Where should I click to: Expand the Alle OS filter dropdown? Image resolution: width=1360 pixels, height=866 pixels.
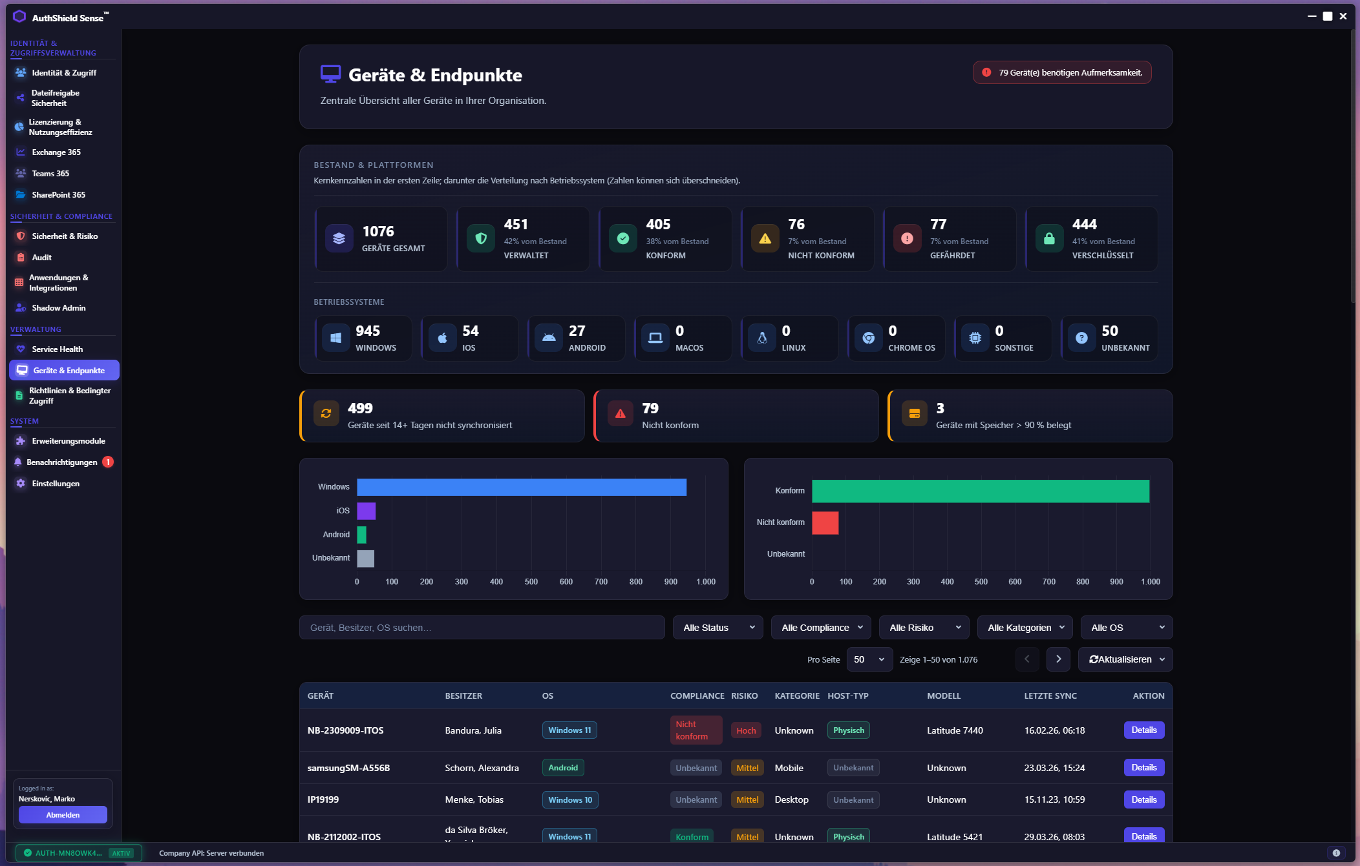point(1126,627)
